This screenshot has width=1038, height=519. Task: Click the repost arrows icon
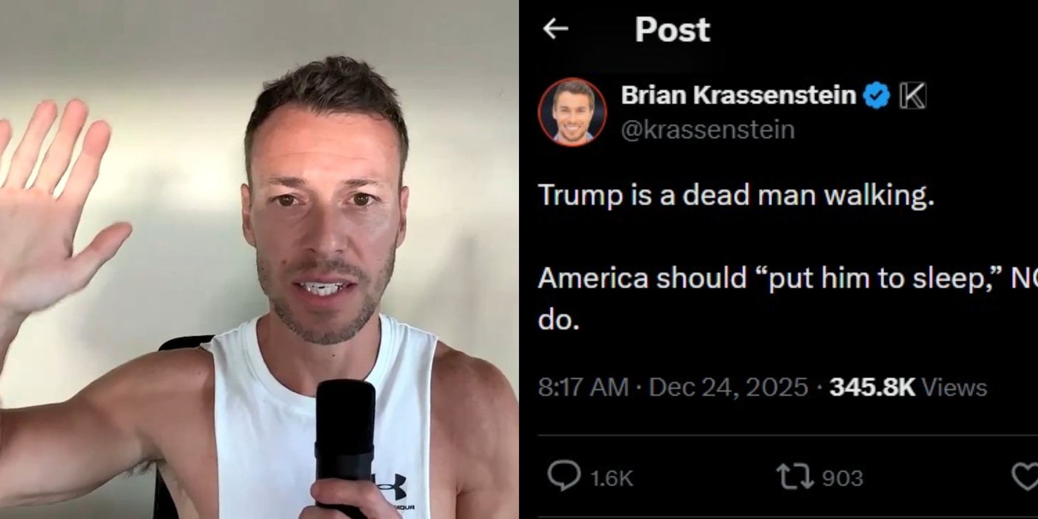[795, 476]
